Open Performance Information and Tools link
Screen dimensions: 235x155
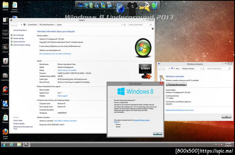click(23, 128)
